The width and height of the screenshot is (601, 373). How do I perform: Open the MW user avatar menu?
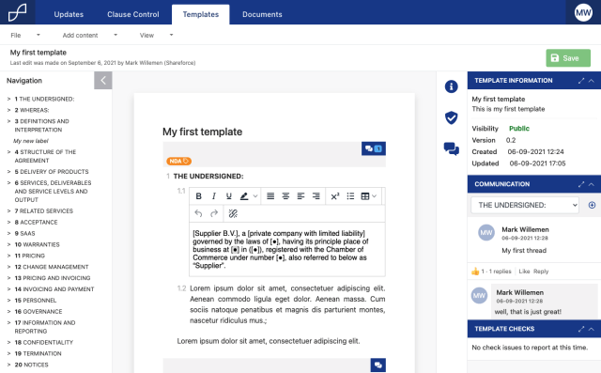[x=583, y=12]
